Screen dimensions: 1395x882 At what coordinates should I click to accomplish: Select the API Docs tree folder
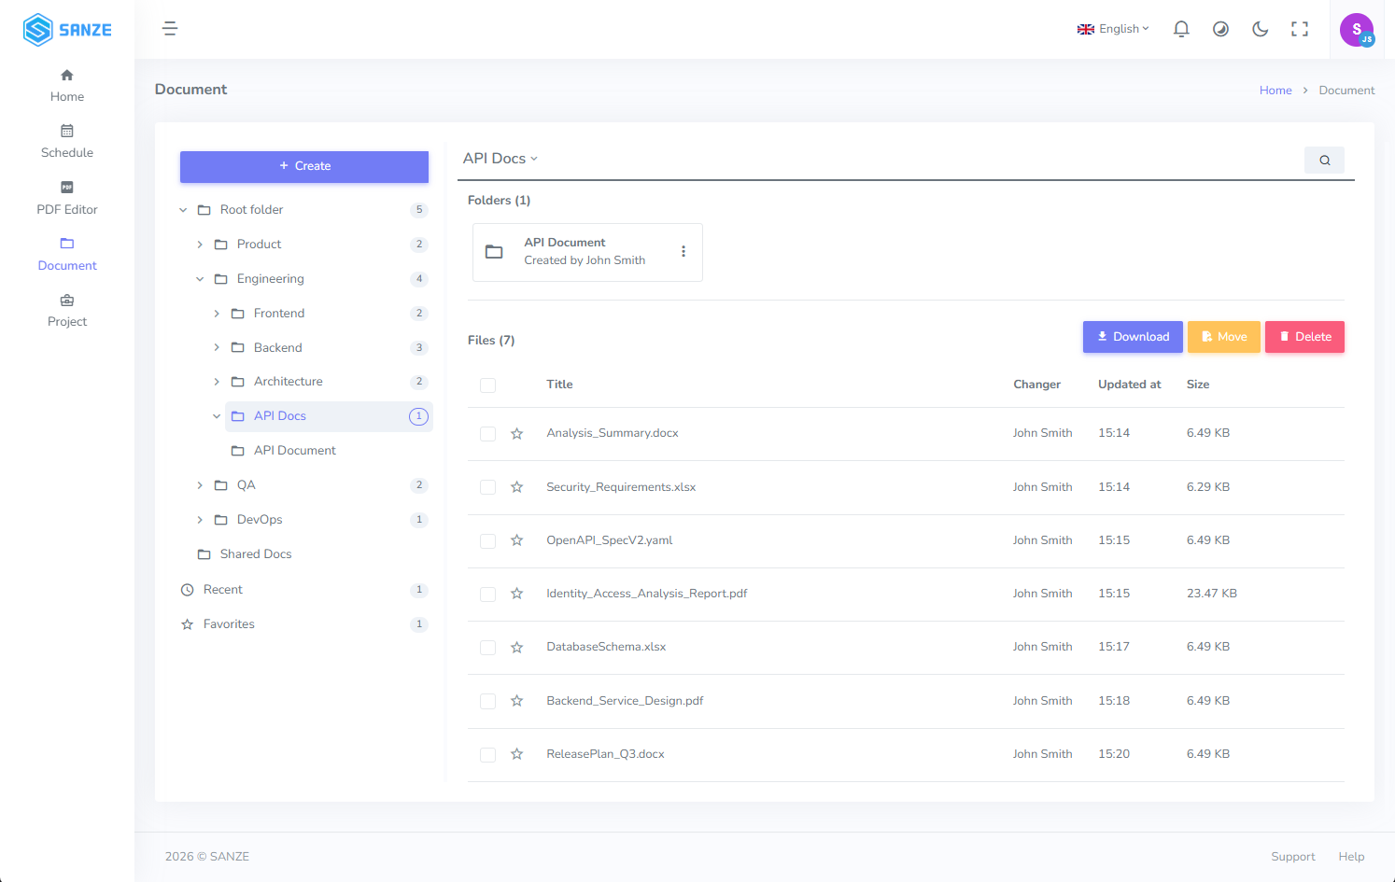pos(329,416)
